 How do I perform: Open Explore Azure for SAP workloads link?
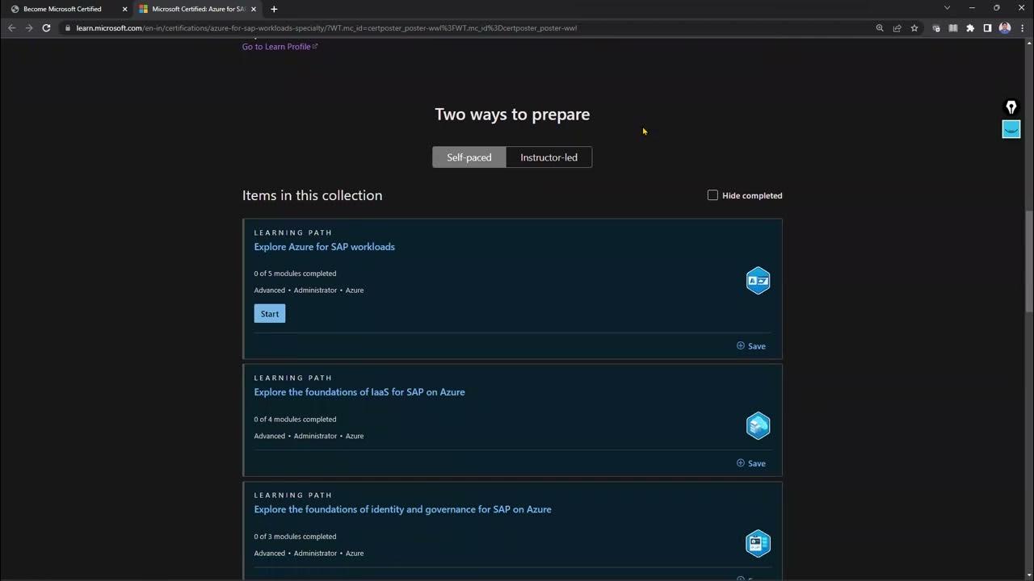point(325,247)
